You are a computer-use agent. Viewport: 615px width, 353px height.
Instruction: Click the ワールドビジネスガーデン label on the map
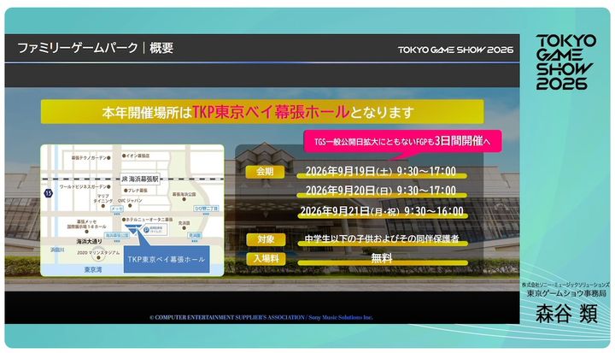pyautogui.click(x=83, y=187)
